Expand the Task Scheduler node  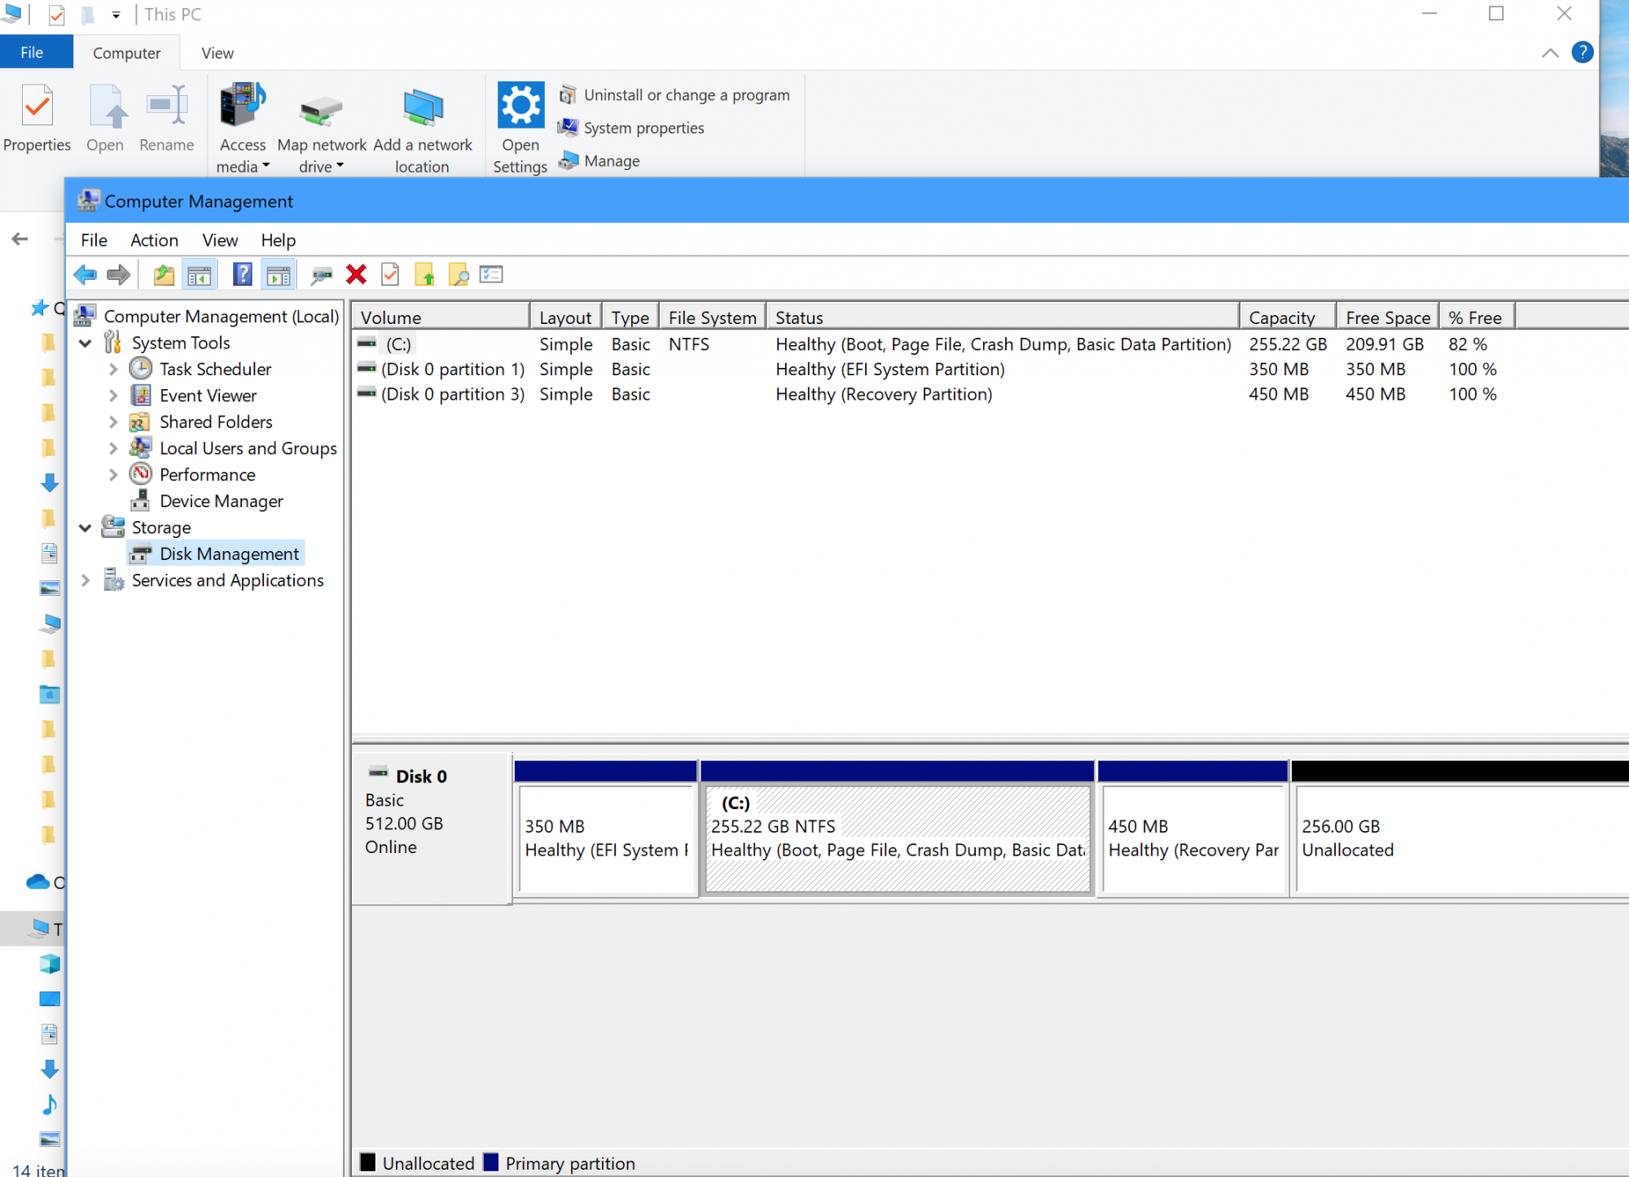click(113, 370)
